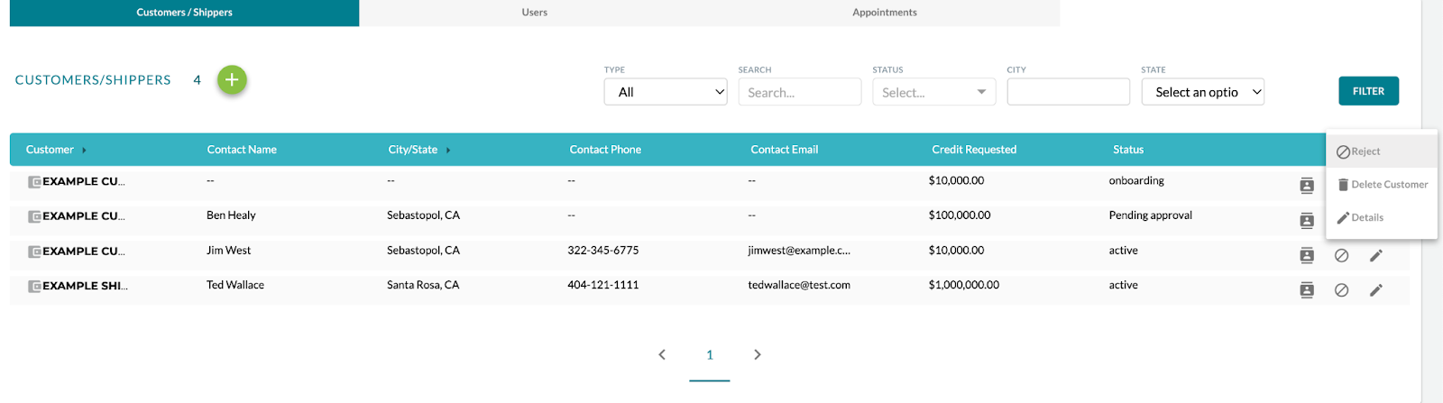Screen dimensions: 1443x403
Task: Click Santa Rosa, CA cell
Action: (x=423, y=285)
